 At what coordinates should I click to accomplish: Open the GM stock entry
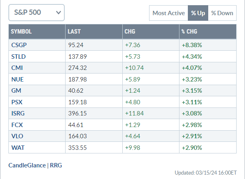pos(16,91)
